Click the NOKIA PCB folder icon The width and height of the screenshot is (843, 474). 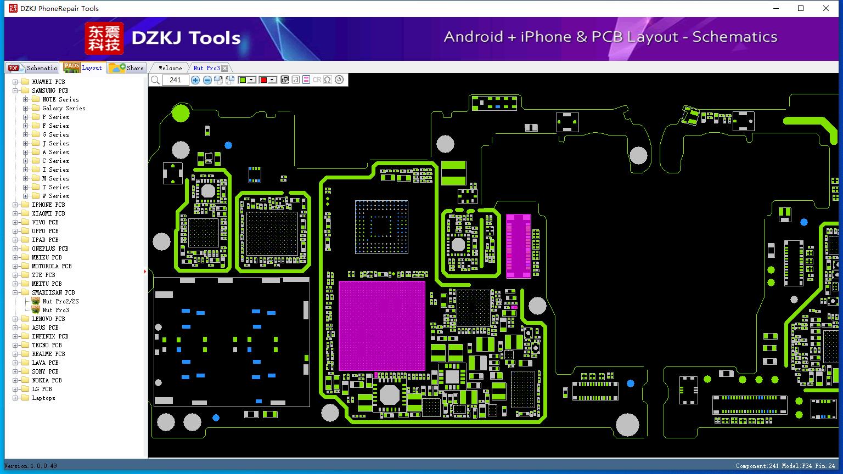tap(25, 380)
